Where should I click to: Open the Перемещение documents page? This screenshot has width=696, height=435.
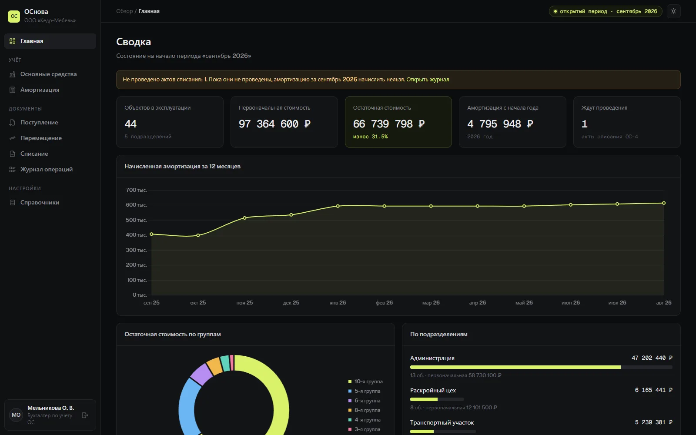click(50, 138)
